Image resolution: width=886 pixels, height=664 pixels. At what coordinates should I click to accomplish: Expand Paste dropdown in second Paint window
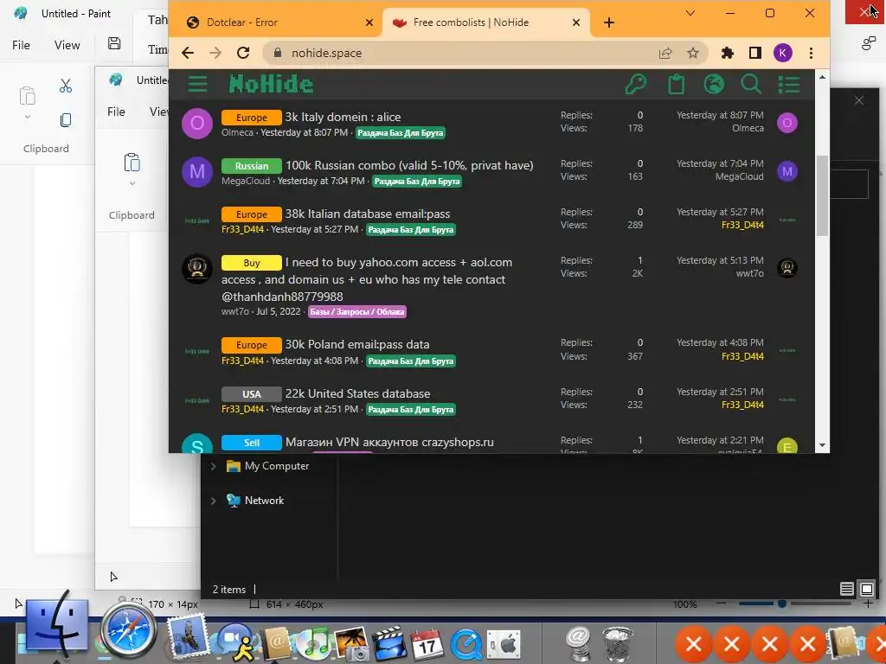pos(132,183)
